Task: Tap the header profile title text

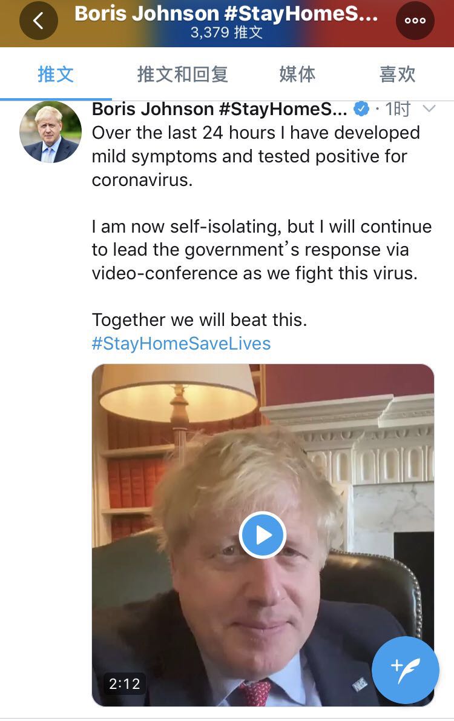Action: click(226, 14)
